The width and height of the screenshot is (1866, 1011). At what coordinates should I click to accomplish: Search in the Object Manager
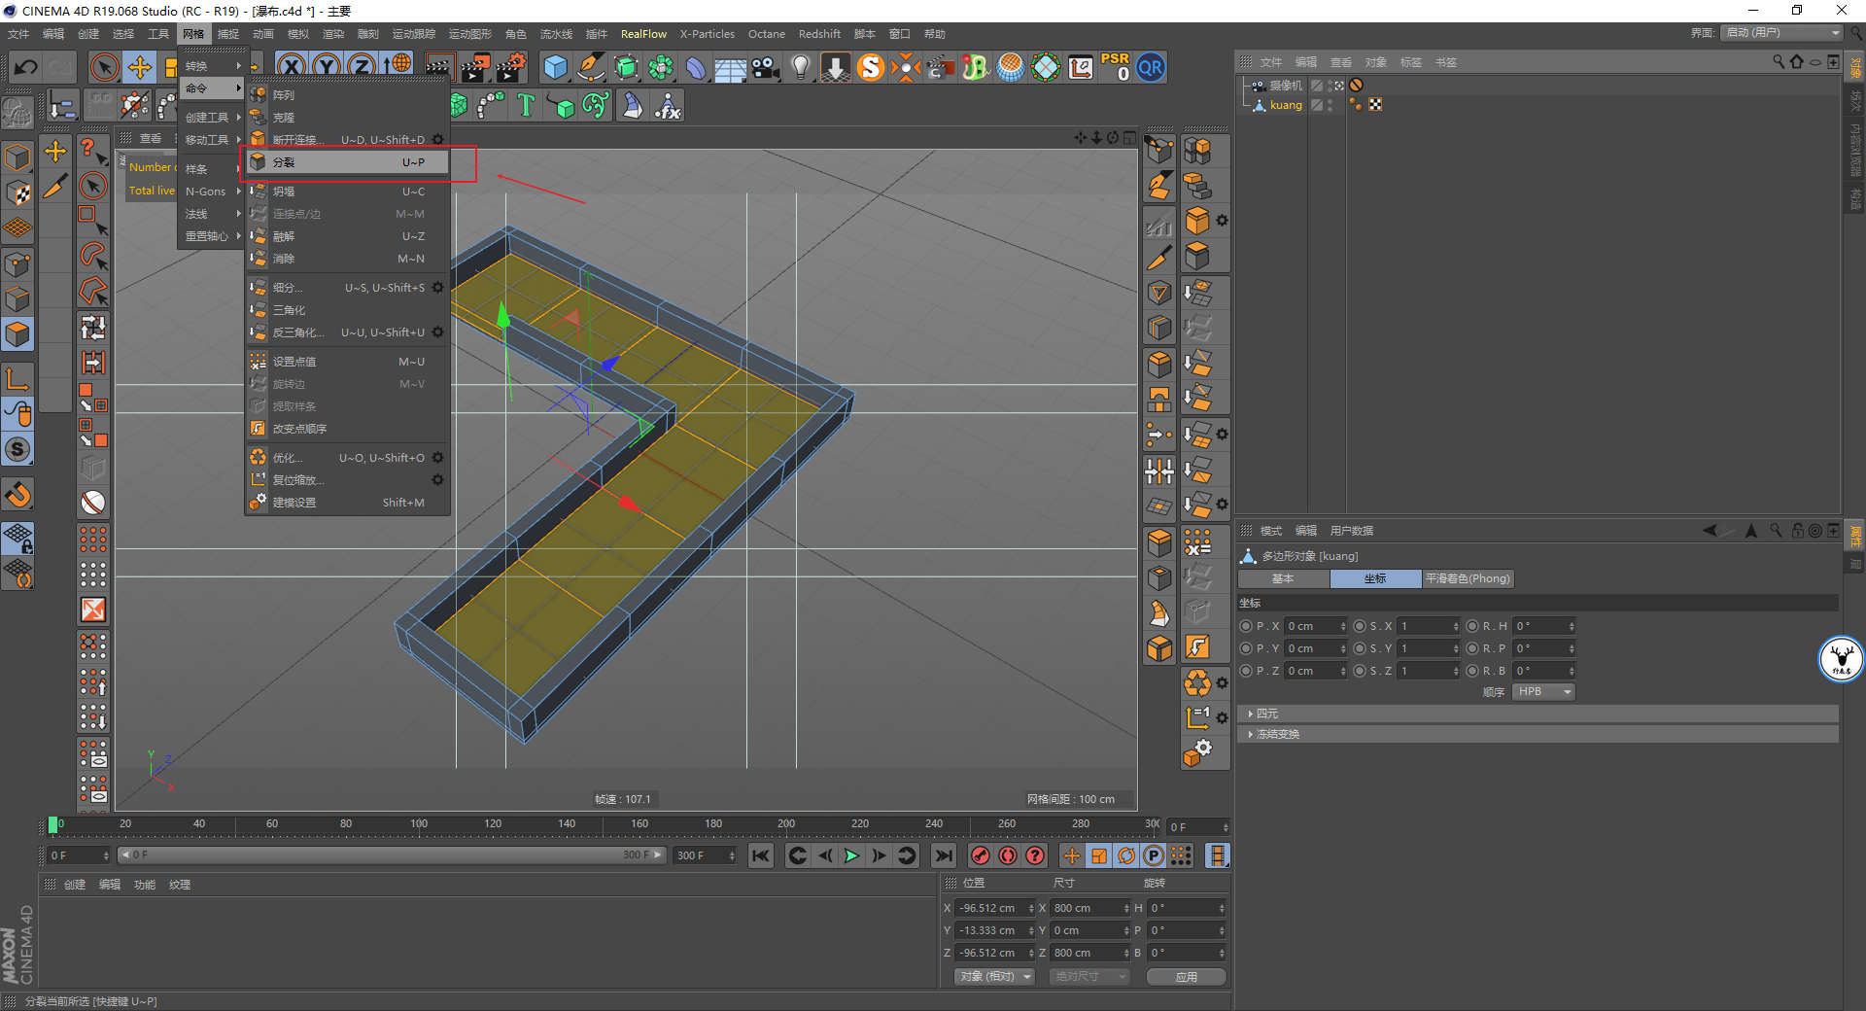pos(1779,62)
